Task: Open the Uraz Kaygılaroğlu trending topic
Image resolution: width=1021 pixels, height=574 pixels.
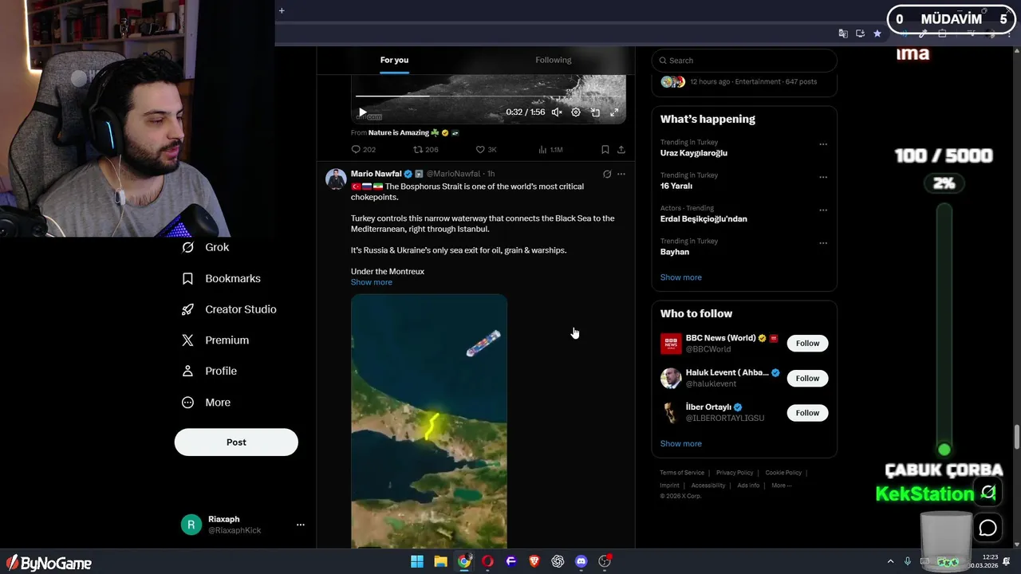Action: click(694, 153)
